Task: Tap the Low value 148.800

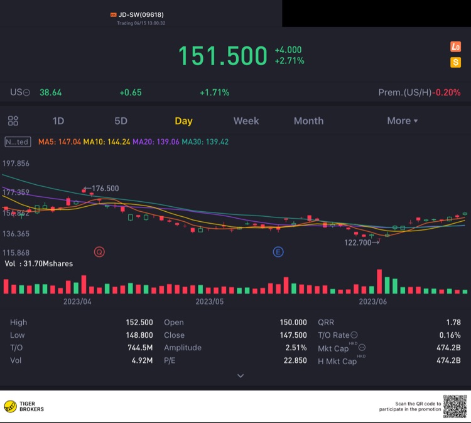Action: (x=139, y=335)
